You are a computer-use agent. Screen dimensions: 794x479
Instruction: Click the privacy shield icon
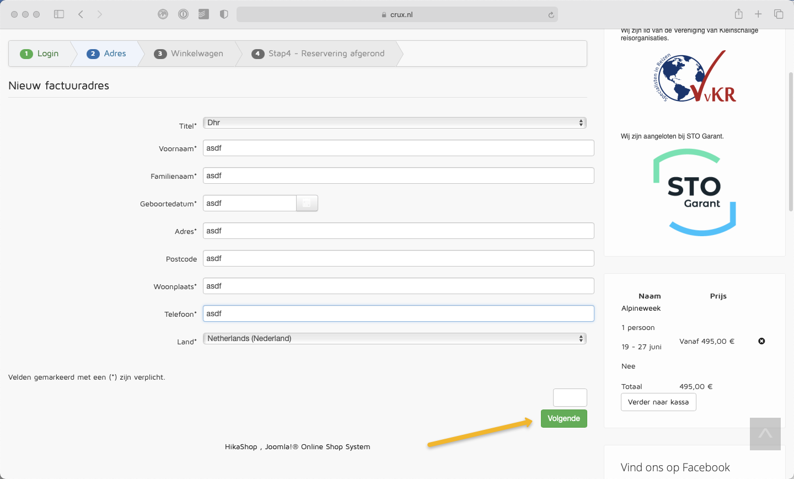(x=224, y=14)
